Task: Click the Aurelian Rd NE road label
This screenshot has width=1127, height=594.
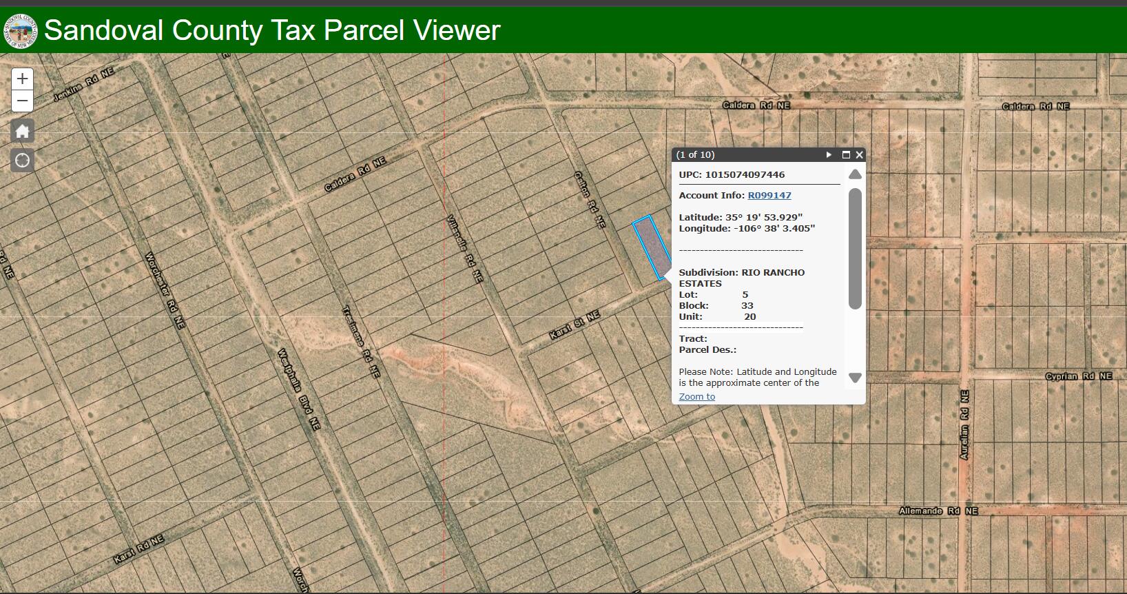Action: coord(964,424)
